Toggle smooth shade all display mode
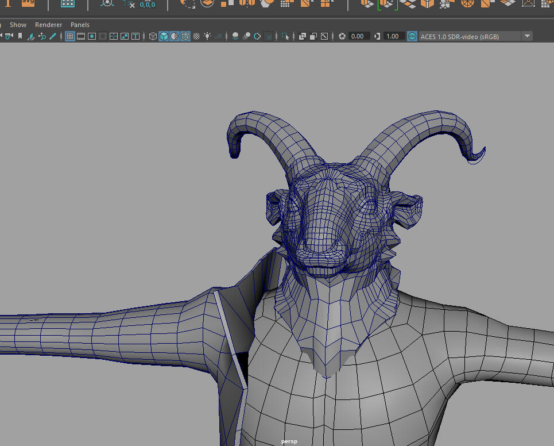 164,36
